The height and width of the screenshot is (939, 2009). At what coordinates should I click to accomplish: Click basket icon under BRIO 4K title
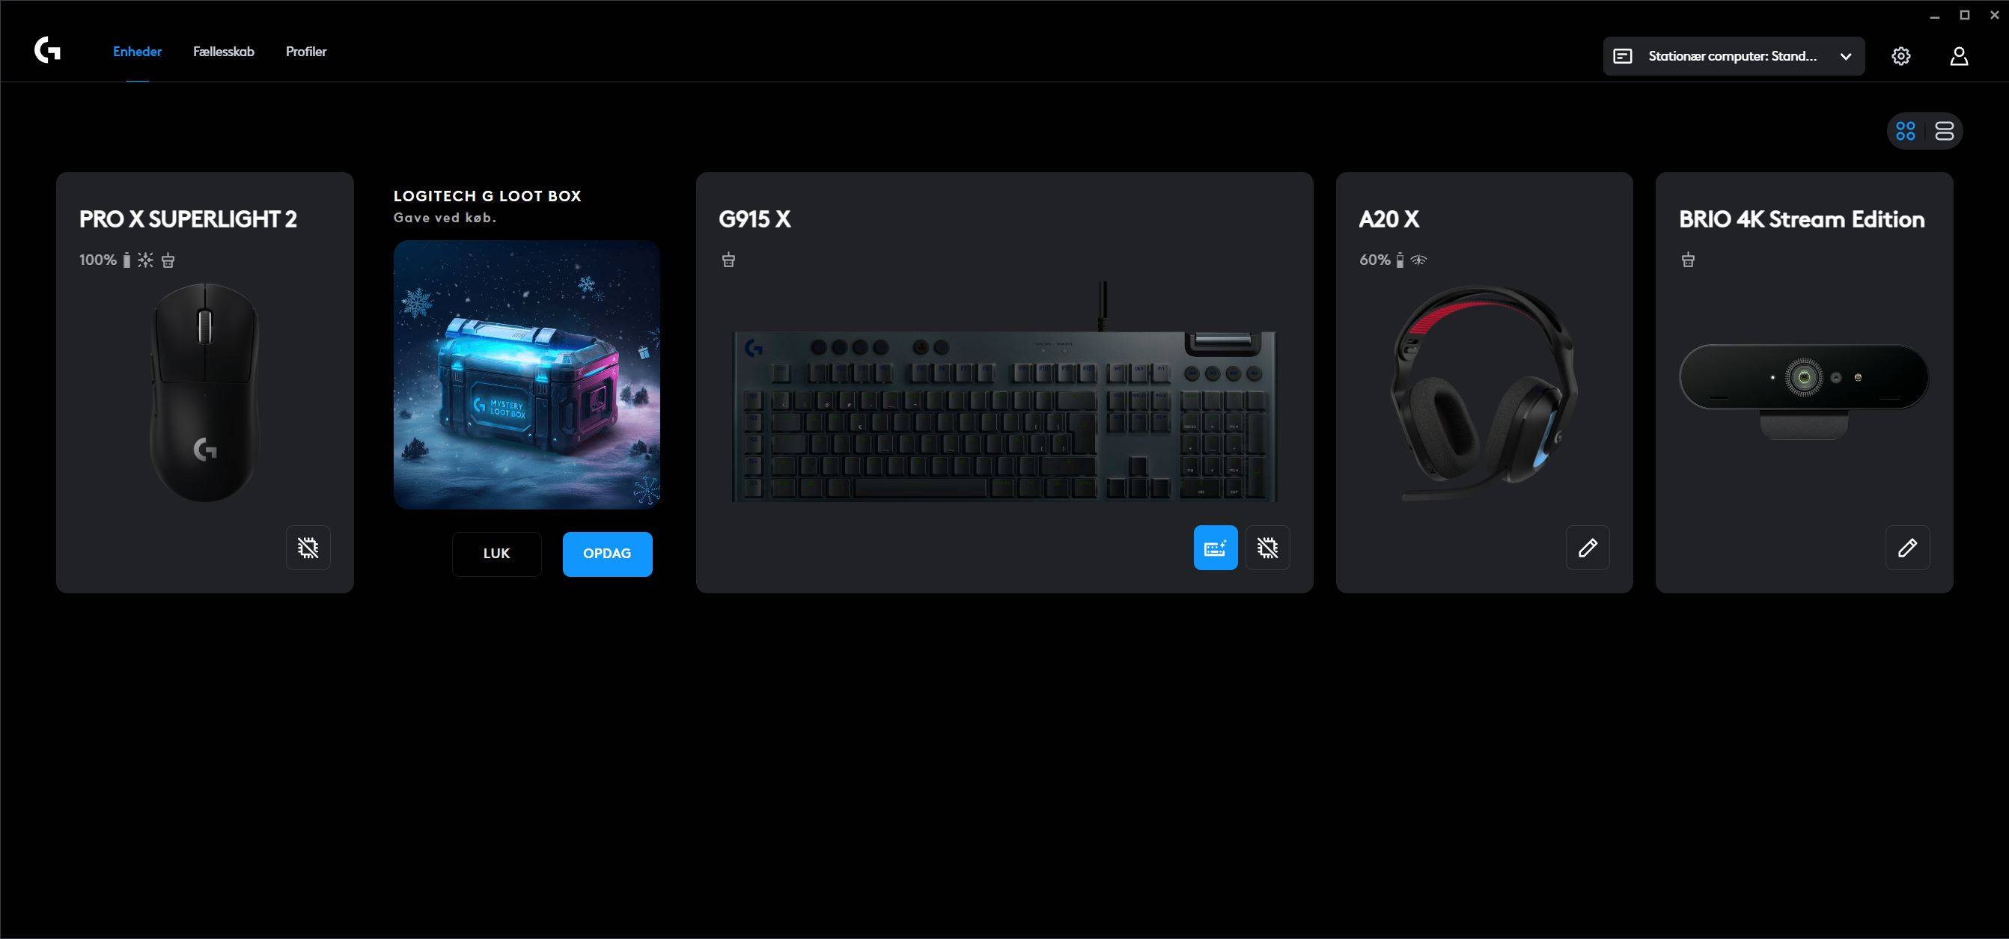pyautogui.click(x=1688, y=260)
